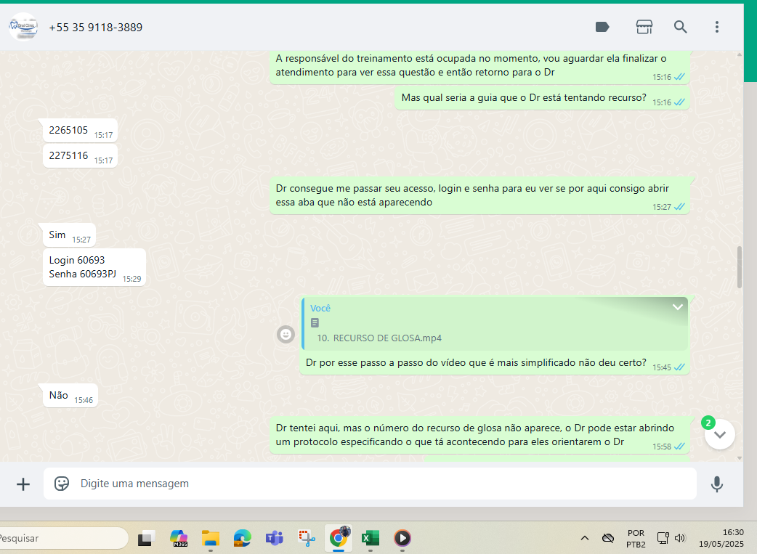Open Microsoft Teams from the taskbar
The width and height of the screenshot is (757, 554).
[x=274, y=538]
